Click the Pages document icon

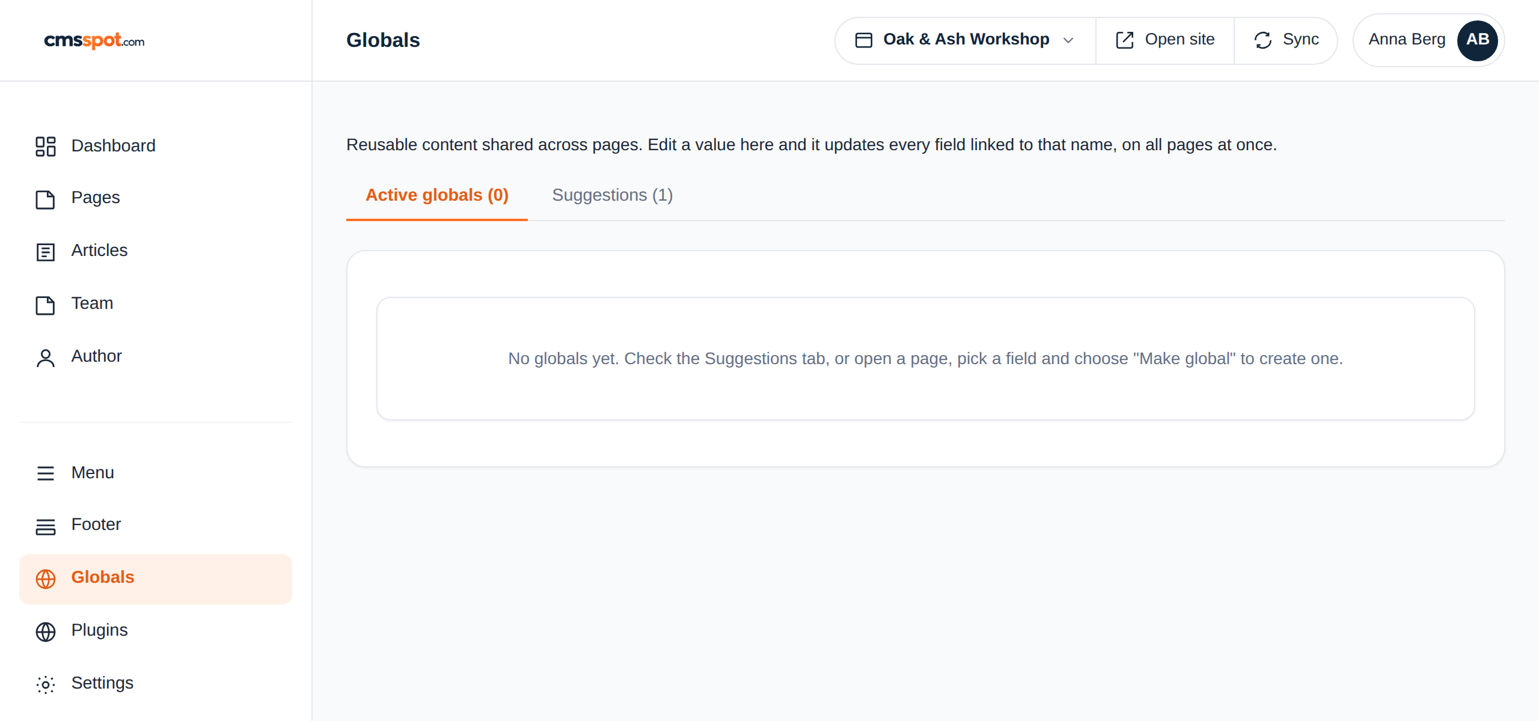(46, 199)
